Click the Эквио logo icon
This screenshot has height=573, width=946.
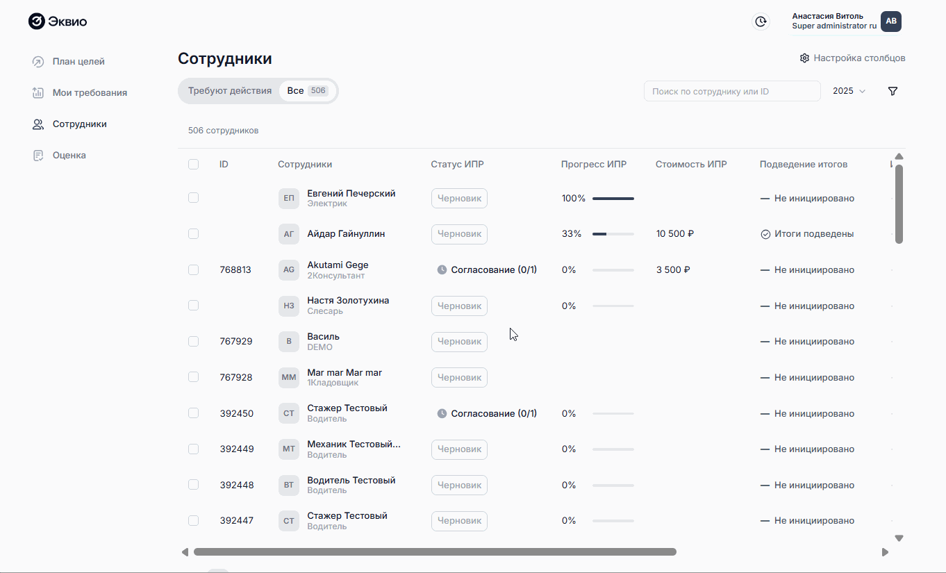(x=37, y=22)
